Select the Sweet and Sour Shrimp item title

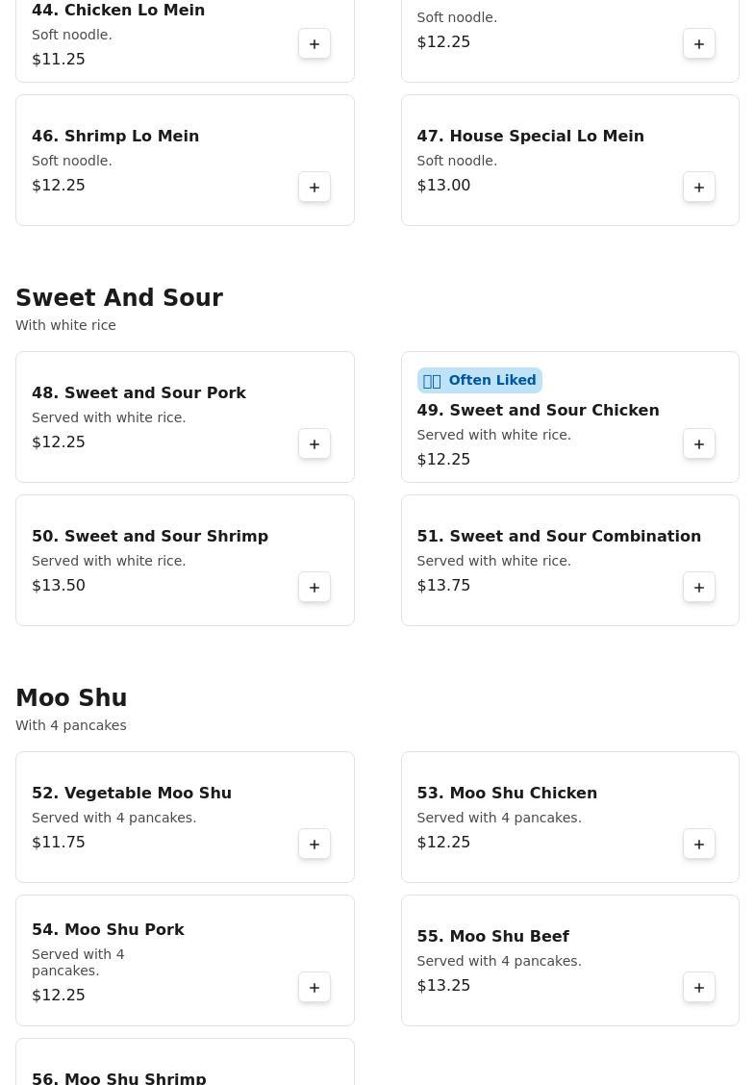150,537
